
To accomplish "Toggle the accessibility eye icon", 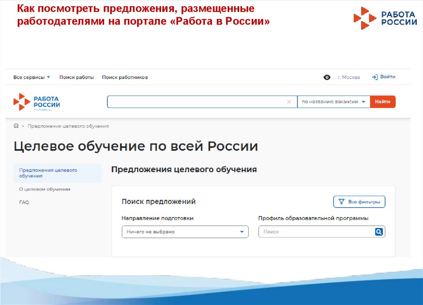I will [327, 77].
